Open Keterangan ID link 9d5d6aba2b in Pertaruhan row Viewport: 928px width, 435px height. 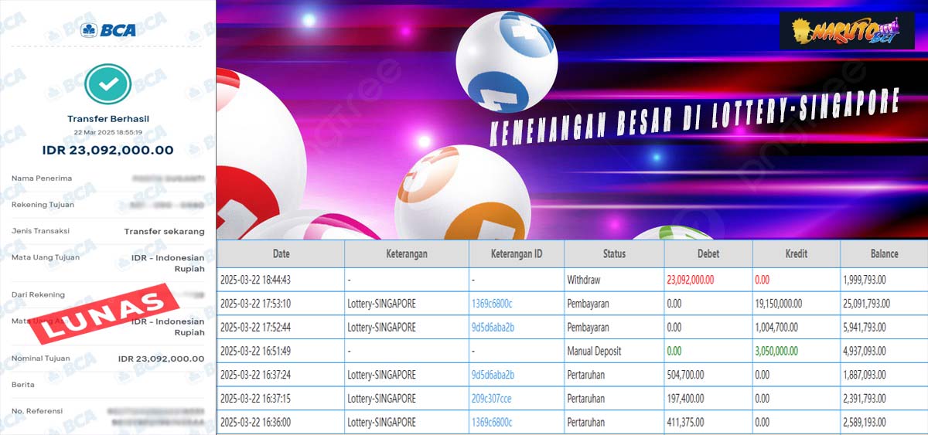pyautogui.click(x=493, y=375)
